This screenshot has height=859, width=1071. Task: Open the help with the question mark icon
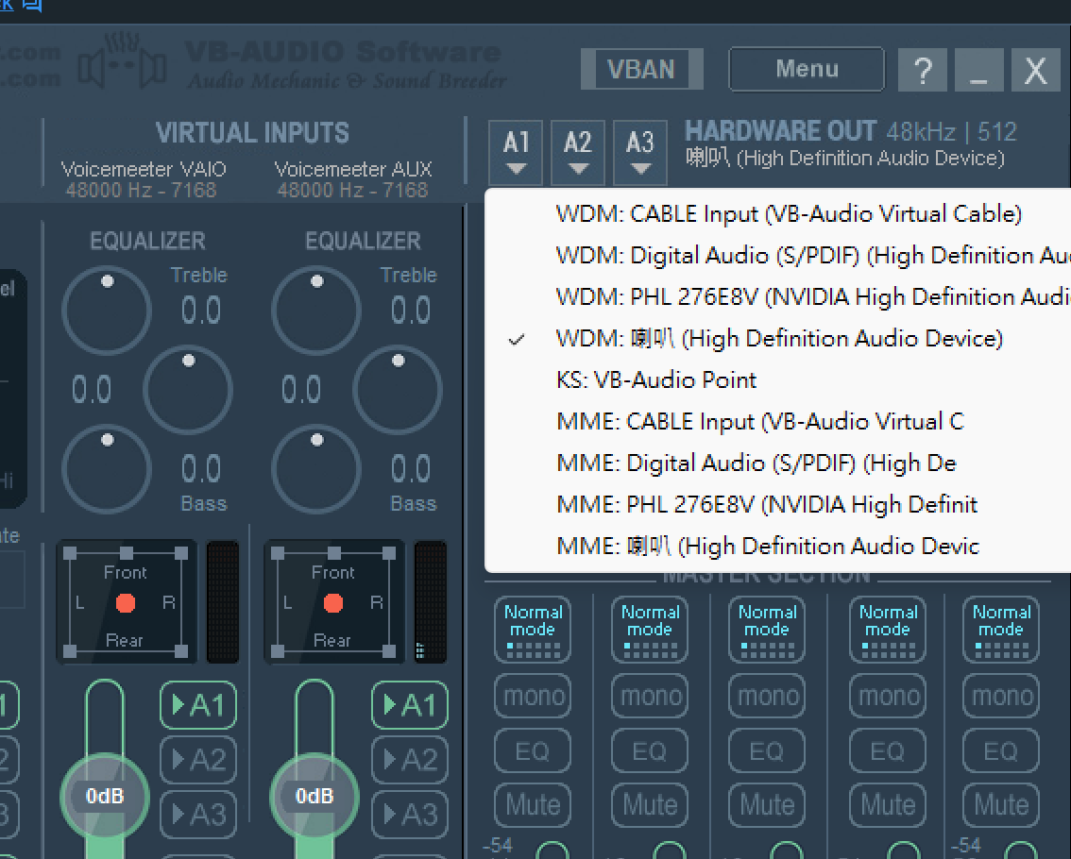coord(922,69)
